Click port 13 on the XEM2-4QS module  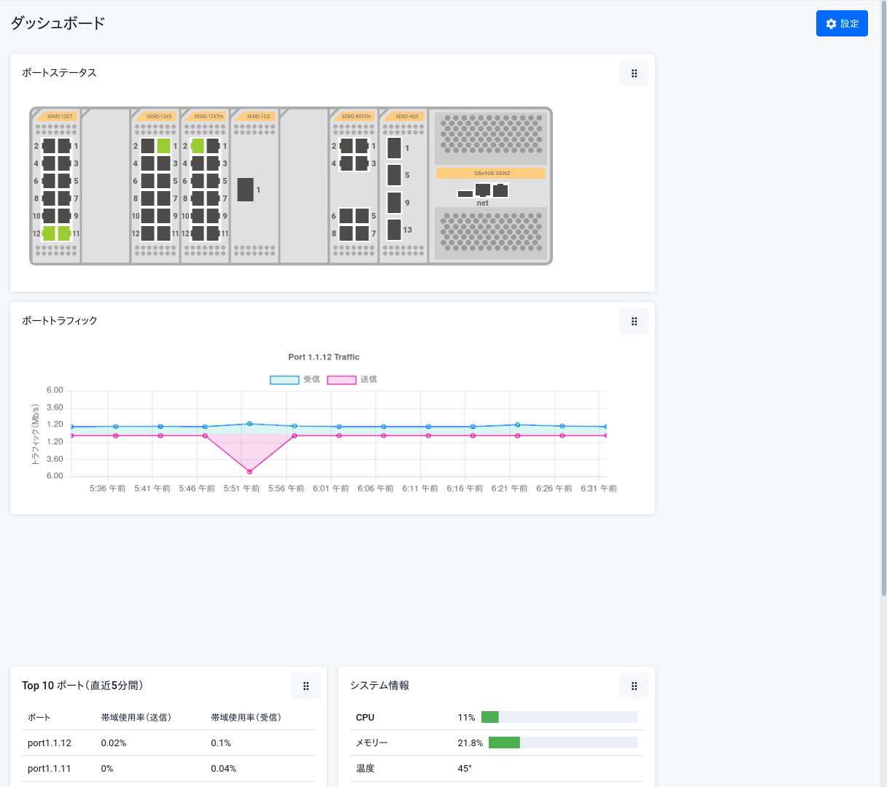click(394, 230)
